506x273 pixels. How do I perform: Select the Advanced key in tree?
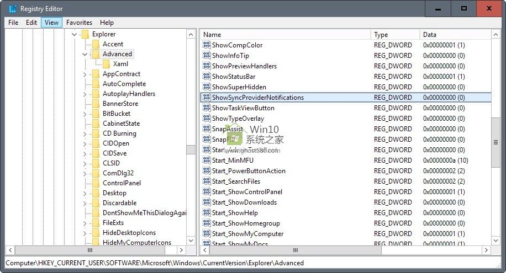[x=117, y=54]
